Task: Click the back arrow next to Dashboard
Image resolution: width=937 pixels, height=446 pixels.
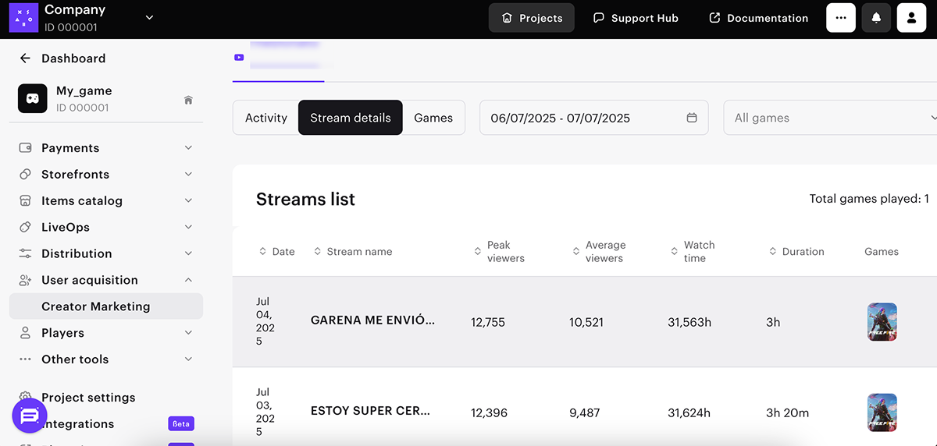Action: click(25, 58)
